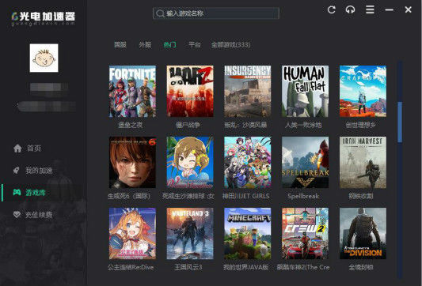Screen dimensions: 422x286
Task: Click the 钢铁收割 game title
Action: click(x=361, y=196)
